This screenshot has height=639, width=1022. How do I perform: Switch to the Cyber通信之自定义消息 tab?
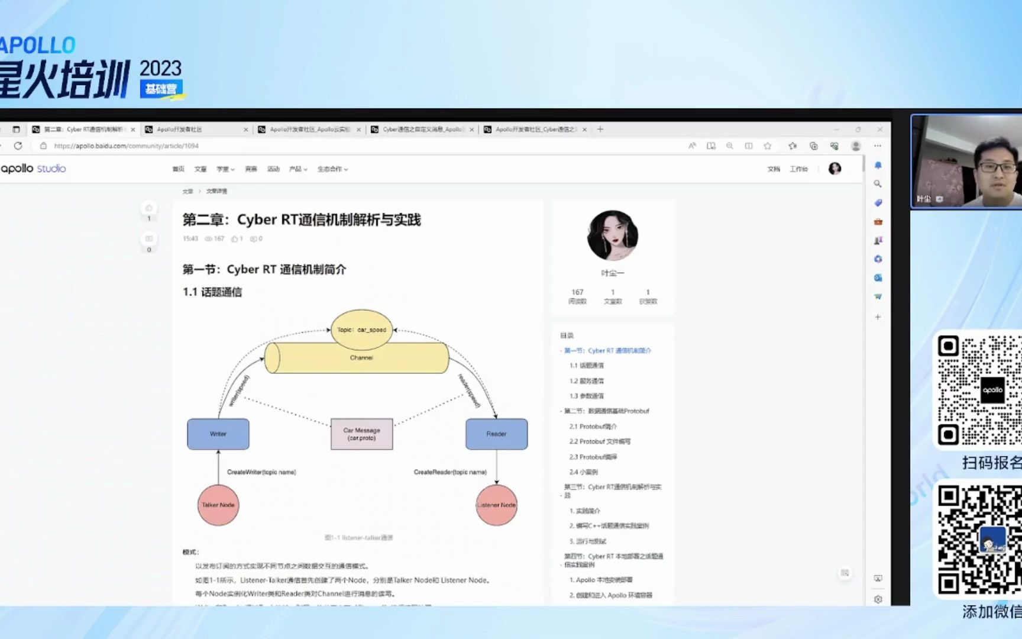(423, 129)
